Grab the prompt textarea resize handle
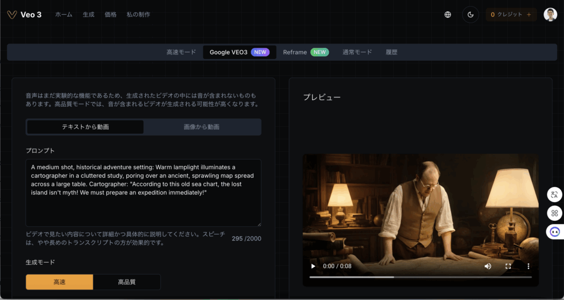 259,224
